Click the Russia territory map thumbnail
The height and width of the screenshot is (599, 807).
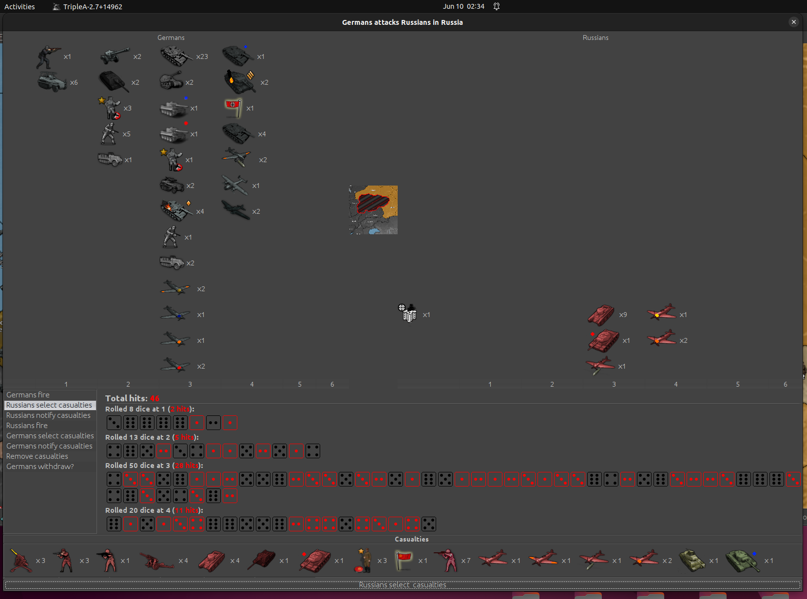pos(373,210)
